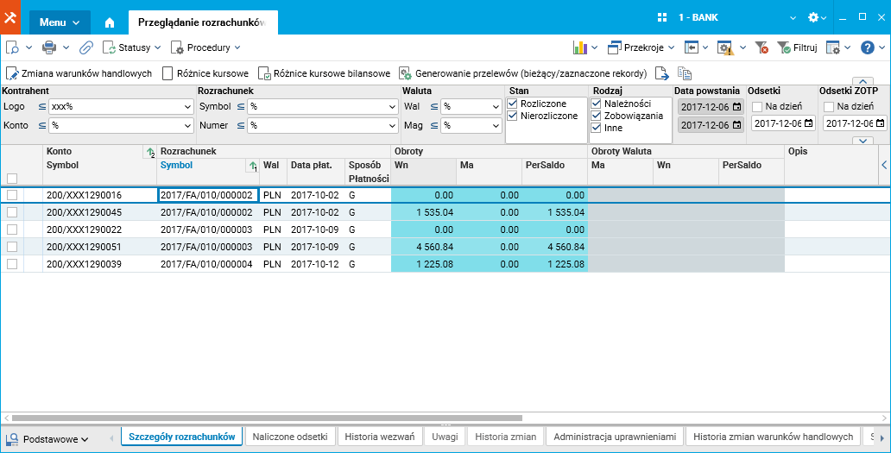Click the copy documents icon
The image size is (891, 453).
point(684,73)
